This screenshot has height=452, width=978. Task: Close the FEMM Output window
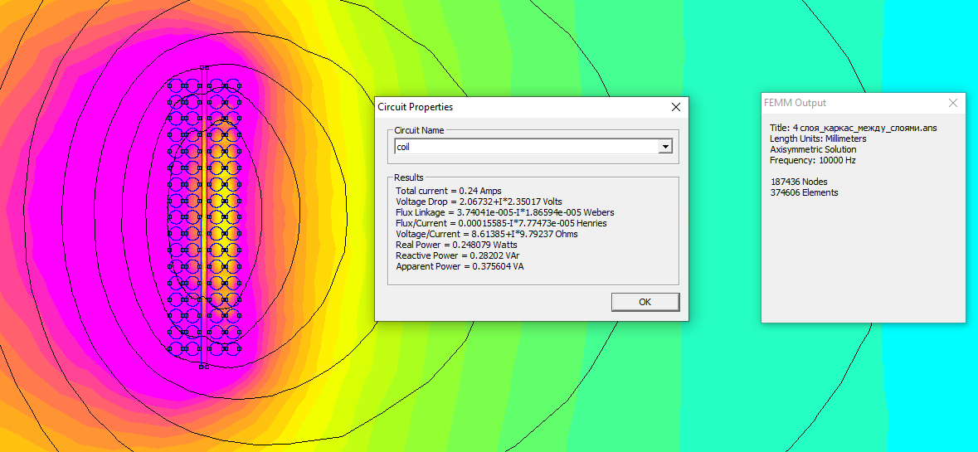tap(952, 103)
